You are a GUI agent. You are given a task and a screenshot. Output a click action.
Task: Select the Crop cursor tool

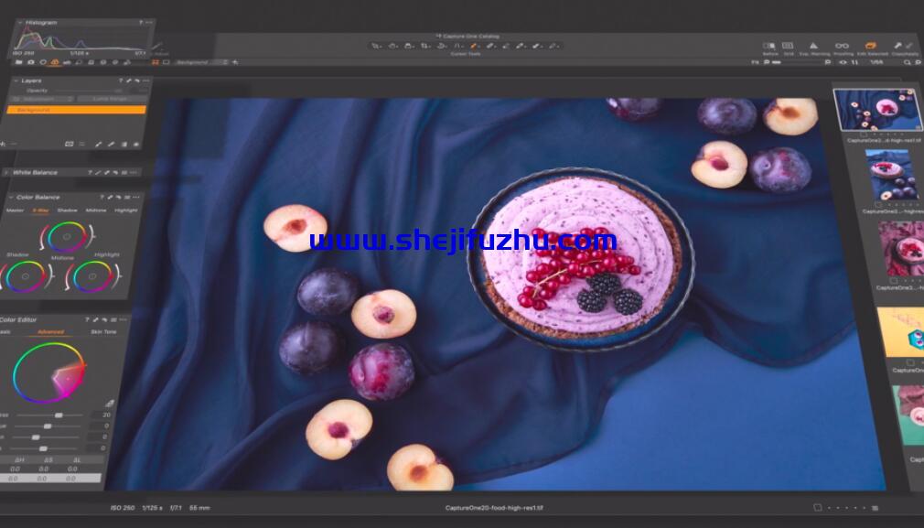425,46
